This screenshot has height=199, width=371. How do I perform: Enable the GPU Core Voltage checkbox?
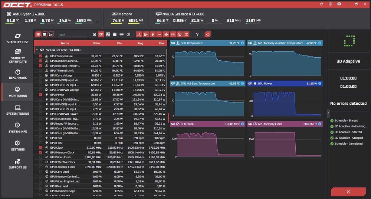(x=40, y=75)
